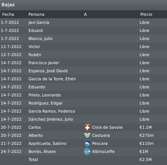This screenshot has height=165, width=167.
Task: Open the Pescara club name link
Action: 100,143
